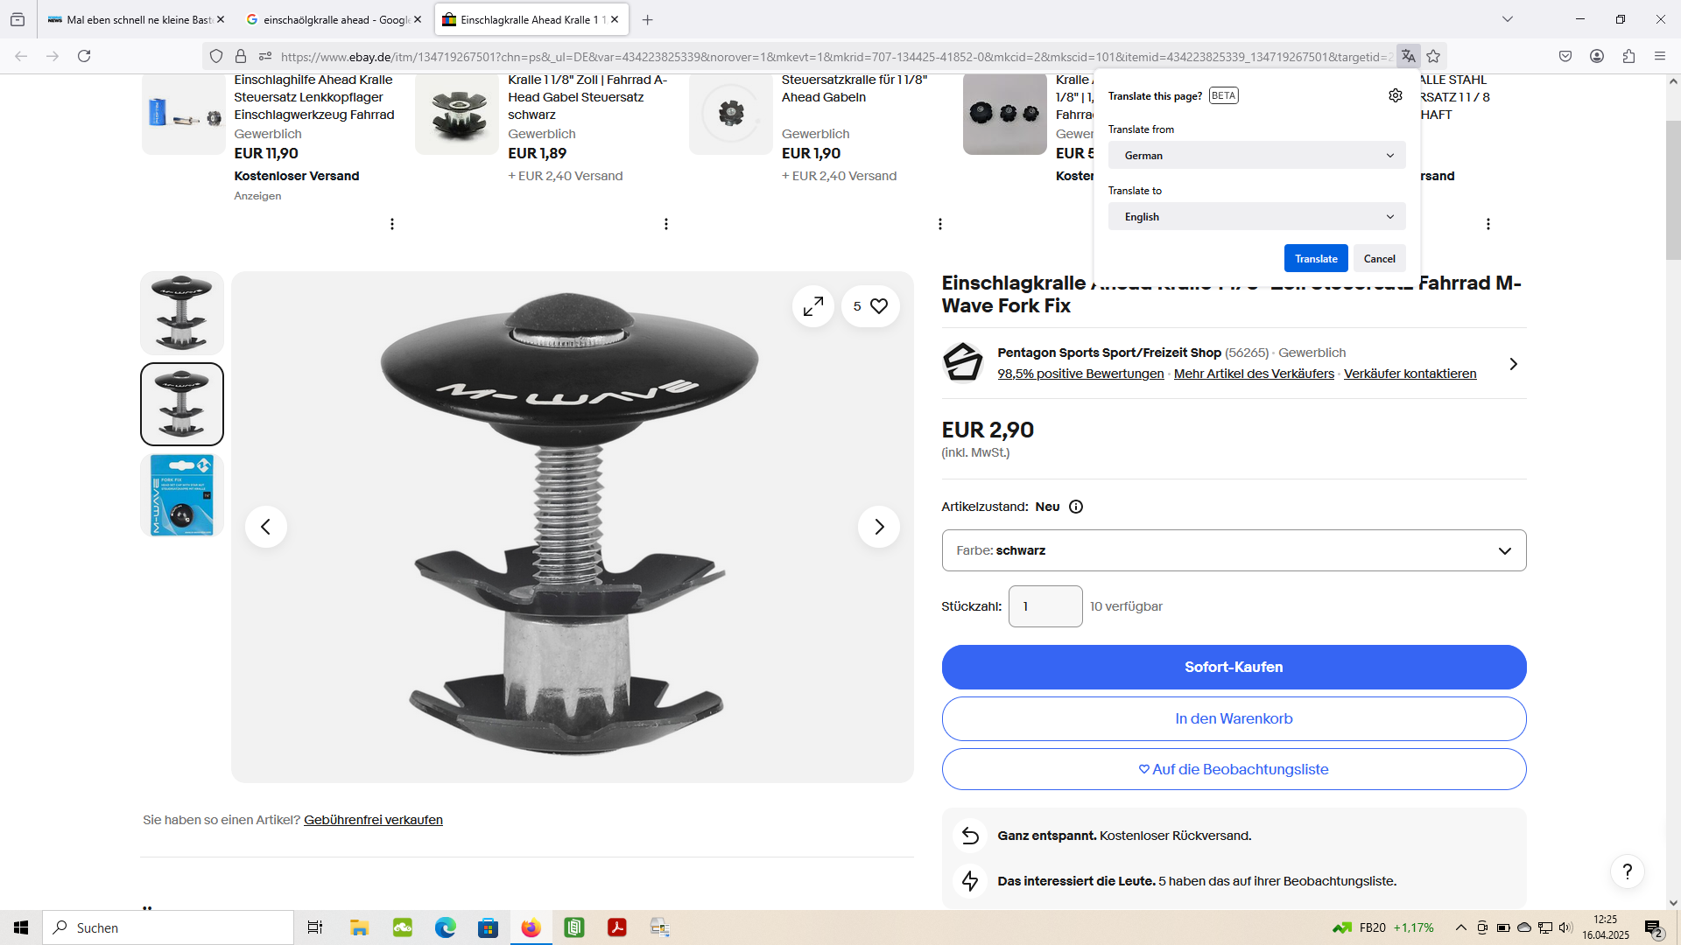This screenshot has height=945, width=1681.
Task: Reload the page
Action: 84,56
